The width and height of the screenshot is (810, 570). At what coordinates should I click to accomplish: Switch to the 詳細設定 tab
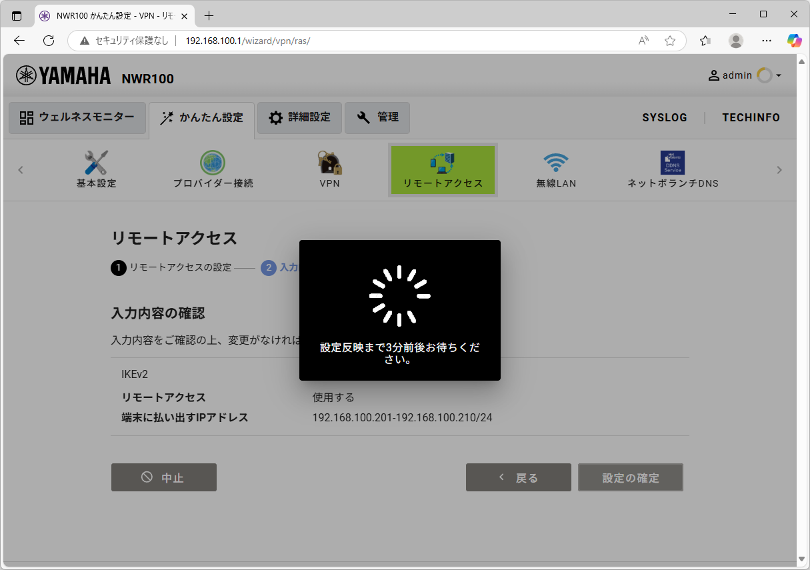[x=299, y=117]
